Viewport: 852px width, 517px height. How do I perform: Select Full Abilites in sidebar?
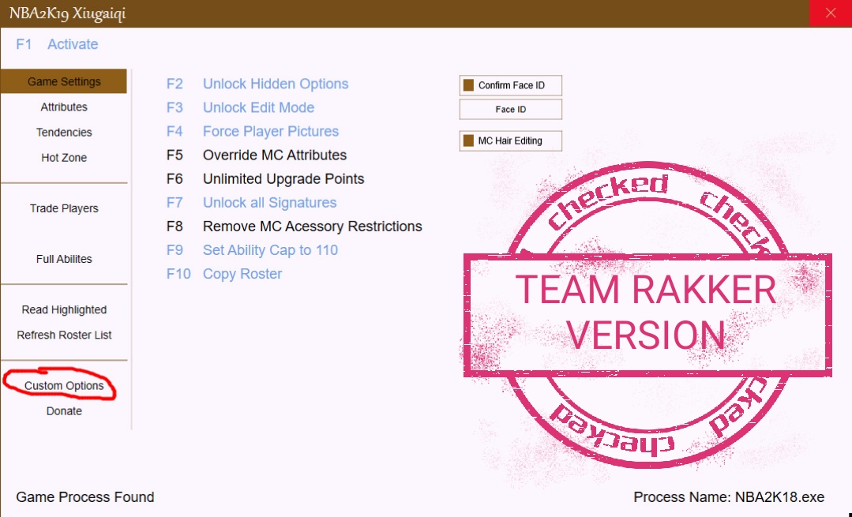click(x=64, y=259)
